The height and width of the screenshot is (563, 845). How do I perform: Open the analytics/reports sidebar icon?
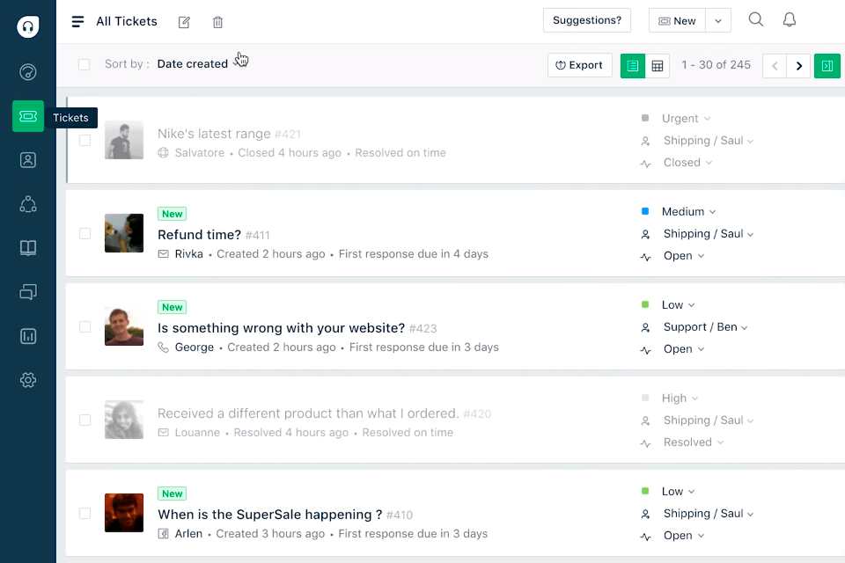[27, 335]
